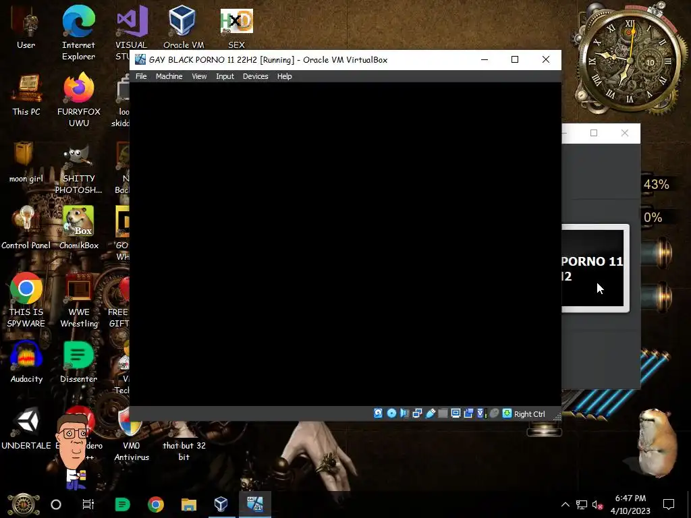Open the Help menu
Viewport: 691px width, 518px height.
coord(284,76)
